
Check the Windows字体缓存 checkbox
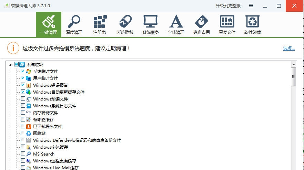pos(23,147)
